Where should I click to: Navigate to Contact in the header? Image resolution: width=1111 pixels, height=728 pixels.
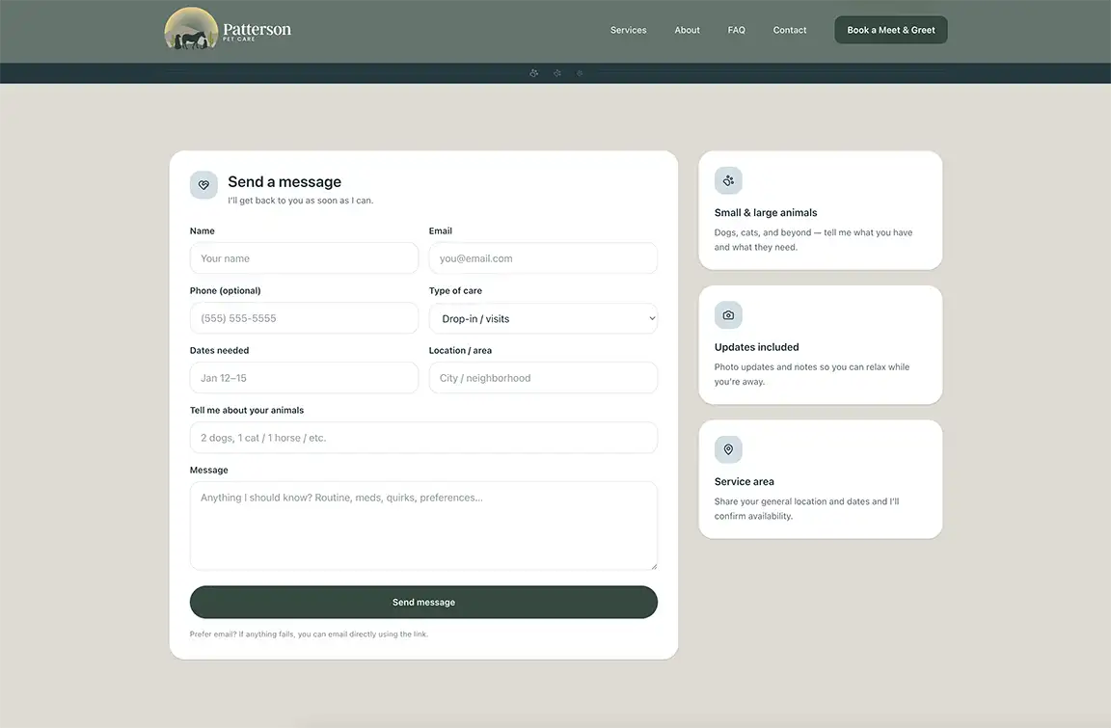(789, 30)
